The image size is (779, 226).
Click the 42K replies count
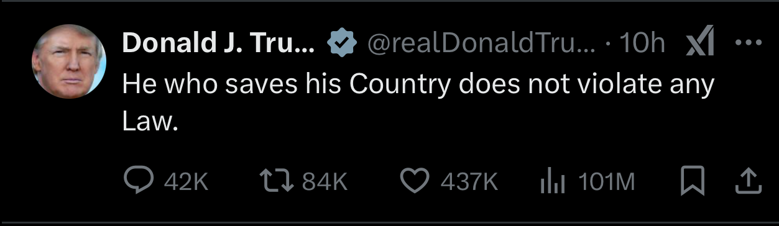(x=185, y=182)
